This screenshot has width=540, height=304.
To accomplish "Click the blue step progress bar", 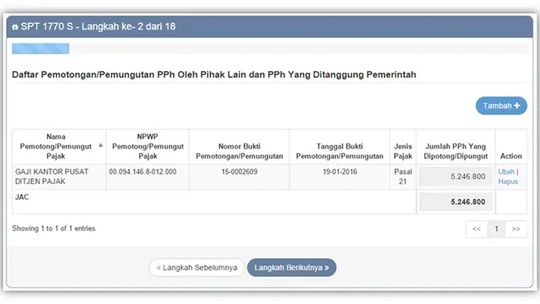I will pyautogui.click(x=40, y=49).
